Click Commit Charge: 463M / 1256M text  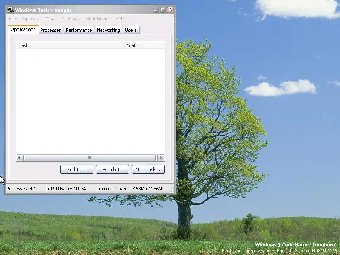(x=130, y=189)
